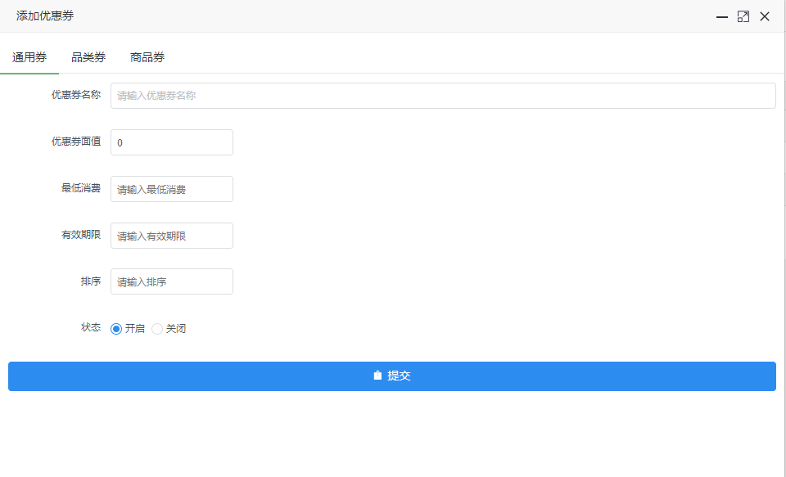The width and height of the screenshot is (786, 477).
Task: Click the 有效期限 label text
Action: [x=81, y=235]
